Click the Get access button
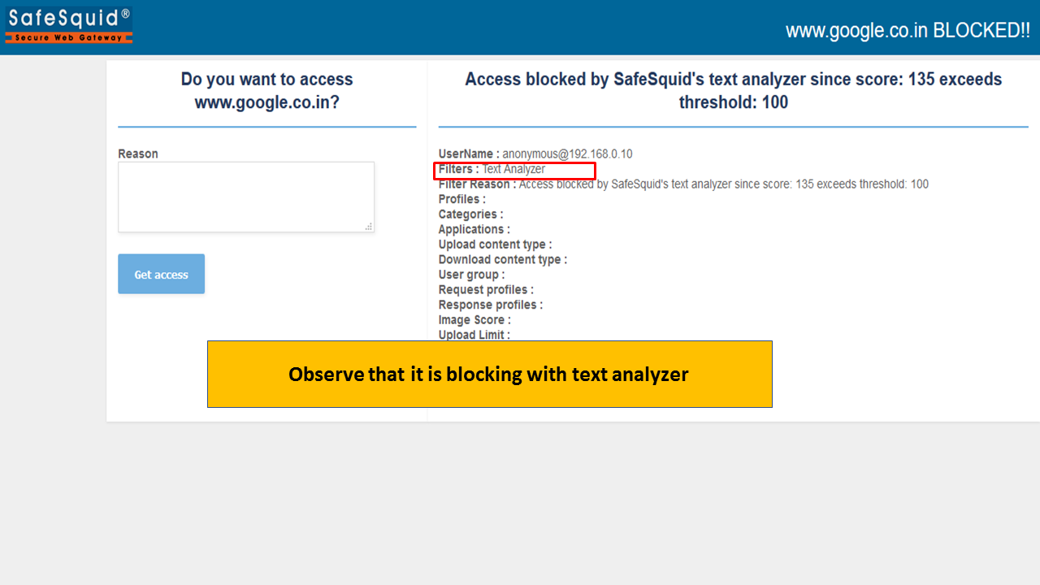This screenshot has height=585, width=1040. [161, 274]
